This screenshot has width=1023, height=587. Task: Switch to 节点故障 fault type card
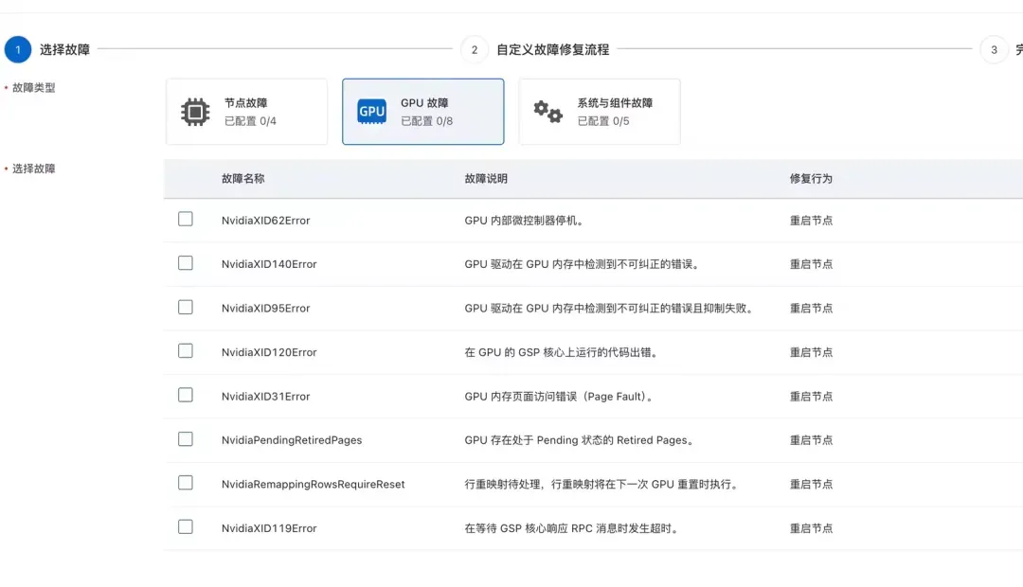(x=246, y=112)
